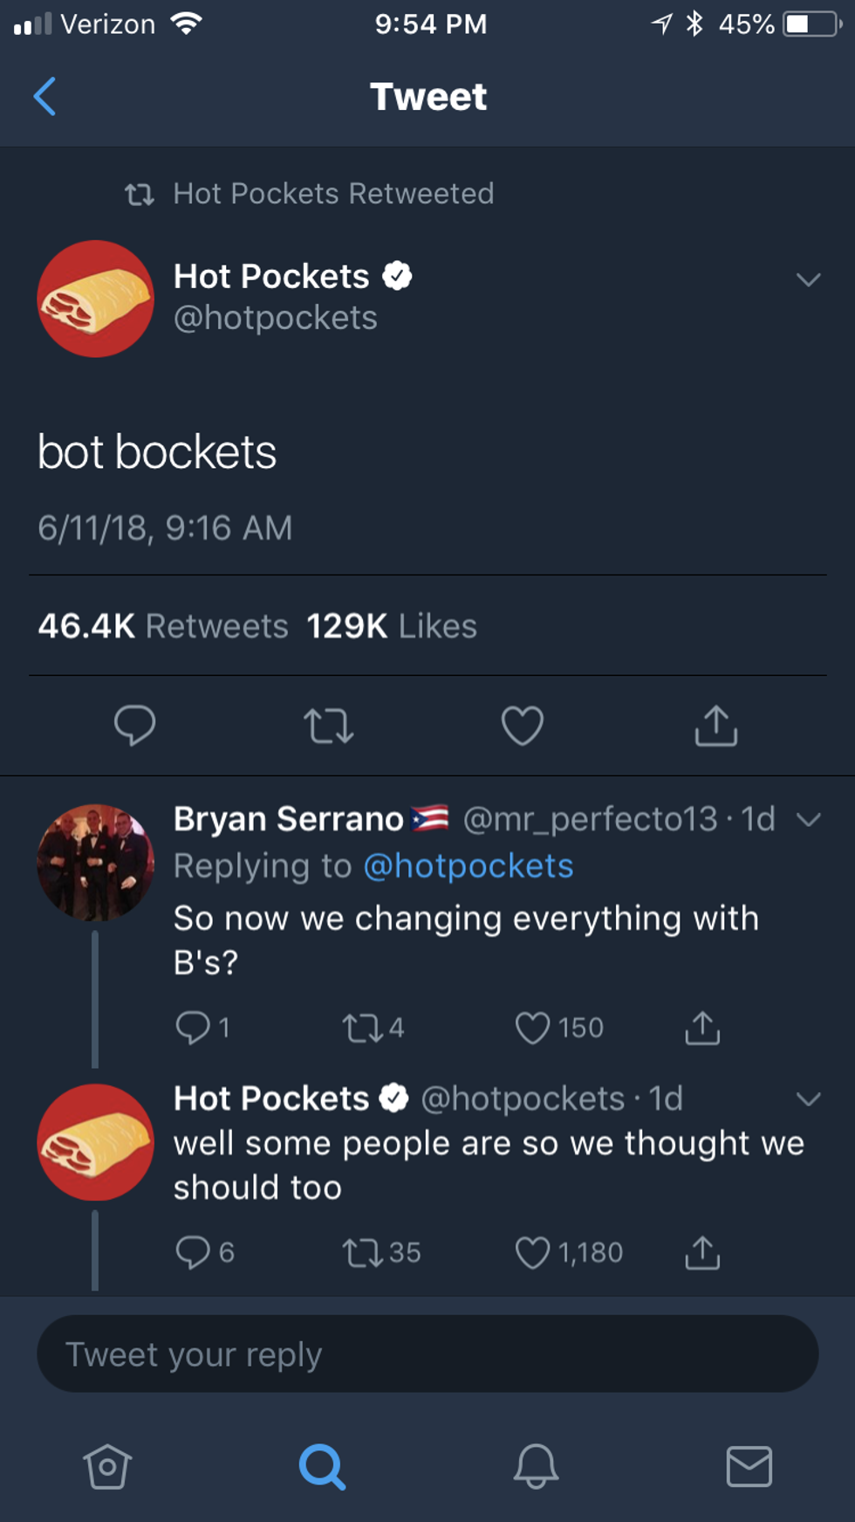The height and width of the screenshot is (1522, 855).
Task: Reply to the bot bockets tweet
Action: (134, 726)
